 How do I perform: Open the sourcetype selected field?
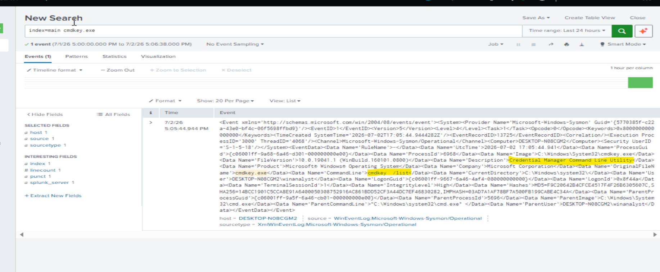(x=45, y=145)
